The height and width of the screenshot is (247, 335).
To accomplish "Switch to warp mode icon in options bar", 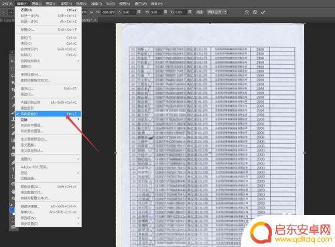I will click(x=247, y=12).
